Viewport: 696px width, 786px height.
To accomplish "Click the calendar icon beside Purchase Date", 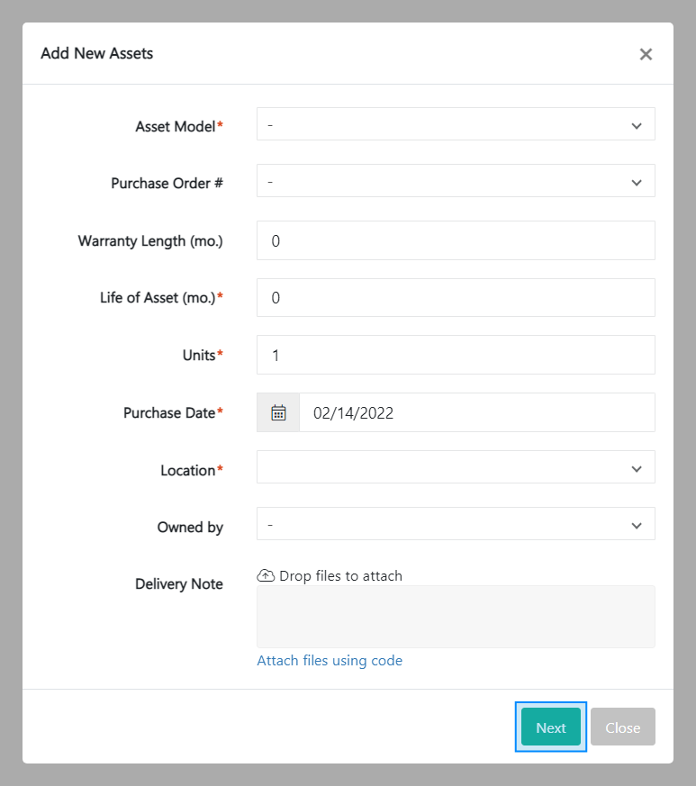I will click(x=277, y=412).
